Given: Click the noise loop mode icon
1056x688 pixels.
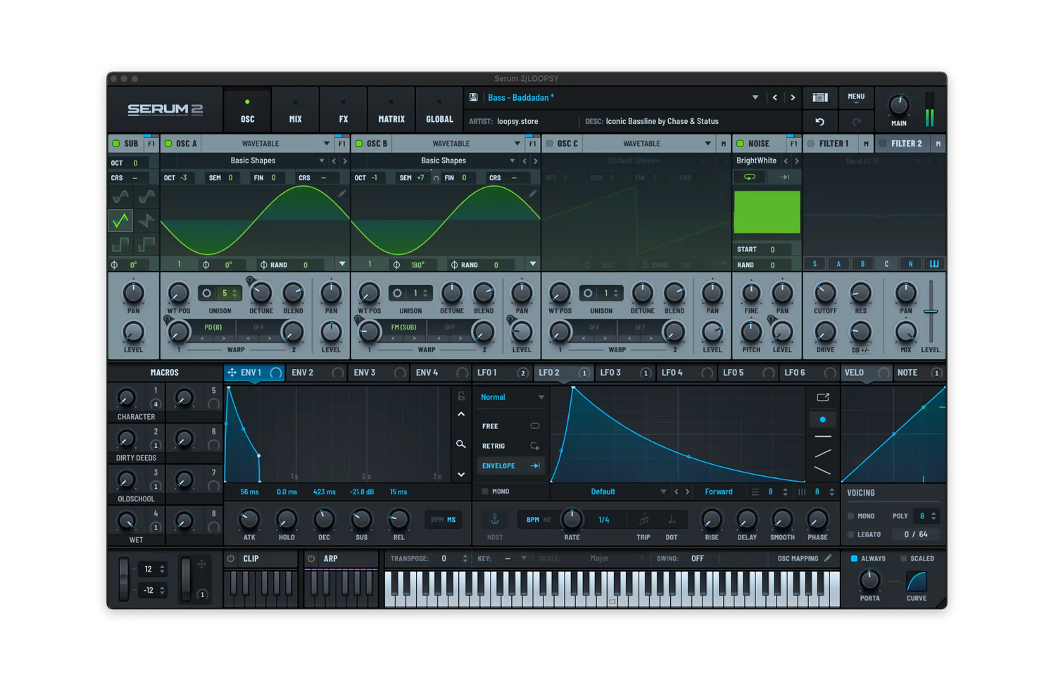Looking at the screenshot, I should pos(750,177).
